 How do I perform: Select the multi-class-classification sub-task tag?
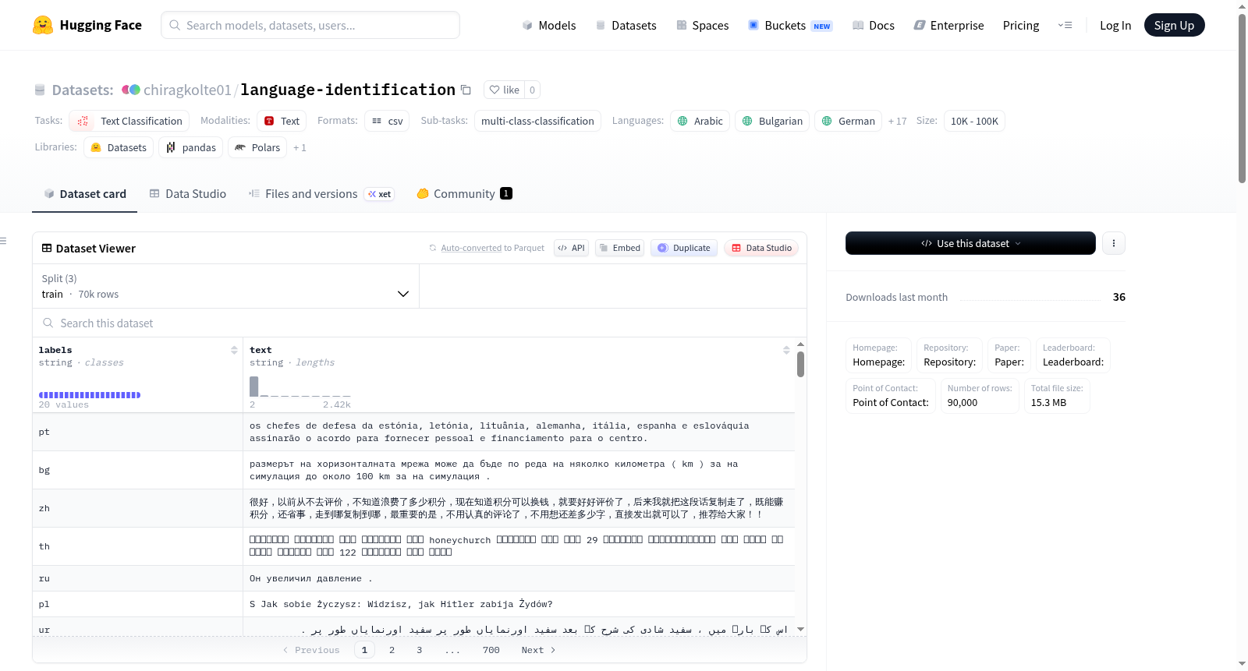tap(537, 121)
